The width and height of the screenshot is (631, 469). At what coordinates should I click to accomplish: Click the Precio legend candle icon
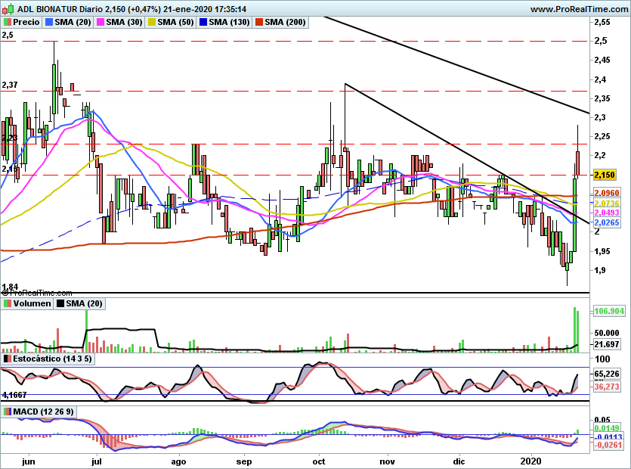click(7, 23)
